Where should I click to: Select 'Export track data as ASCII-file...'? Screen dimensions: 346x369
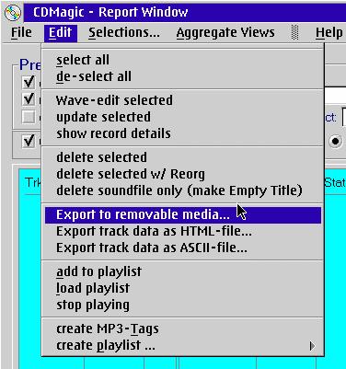click(x=182, y=248)
